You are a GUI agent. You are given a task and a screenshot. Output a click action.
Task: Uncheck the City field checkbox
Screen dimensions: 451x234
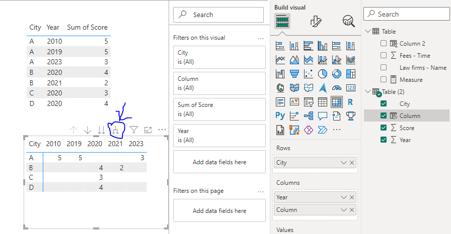coord(384,103)
